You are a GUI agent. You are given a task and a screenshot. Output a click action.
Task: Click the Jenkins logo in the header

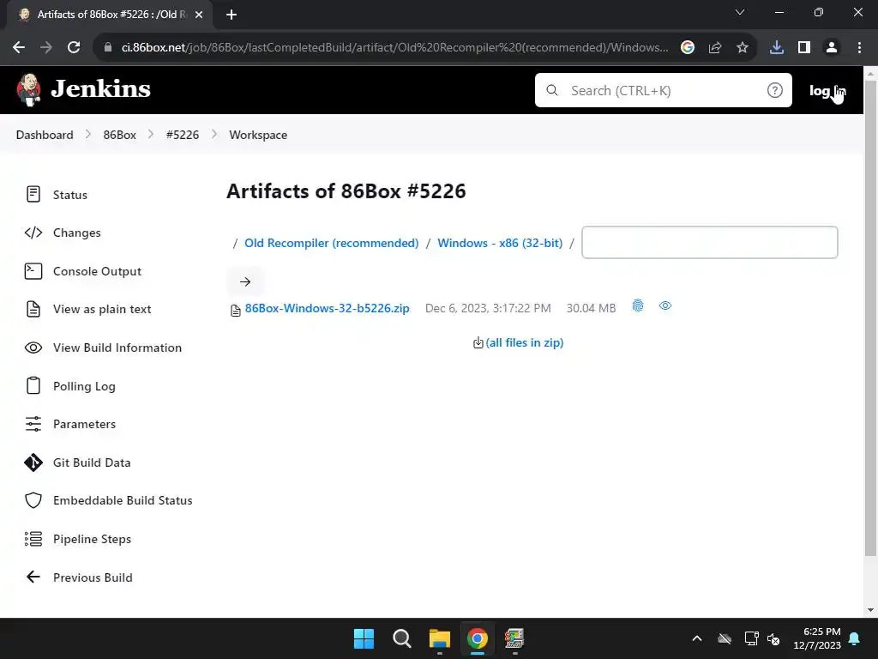pyautogui.click(x=84, y=89)
